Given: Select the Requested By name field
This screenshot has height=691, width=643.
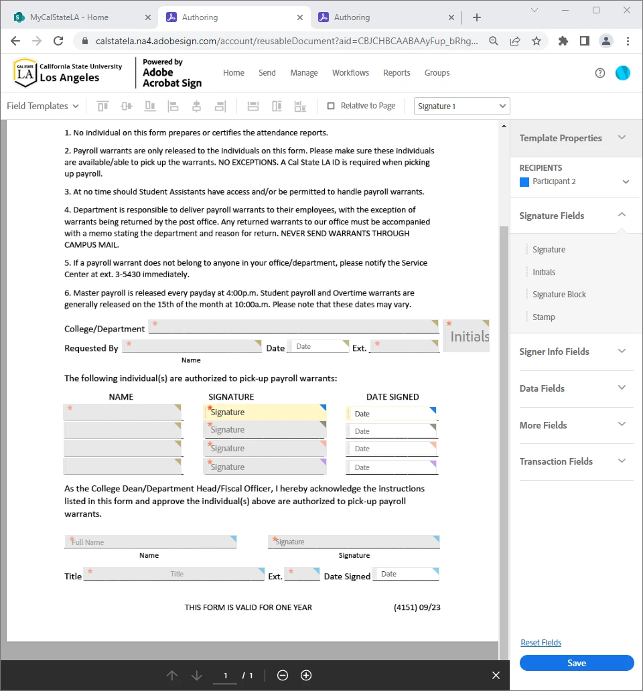Looking at the screenshot, I should pyautogui.click(x=192, y=346).
